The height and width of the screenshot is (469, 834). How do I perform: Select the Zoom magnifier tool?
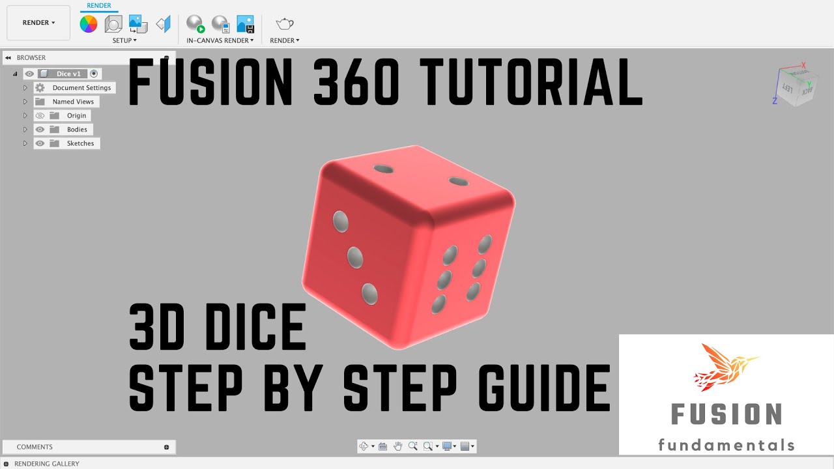tap(412, 446)
